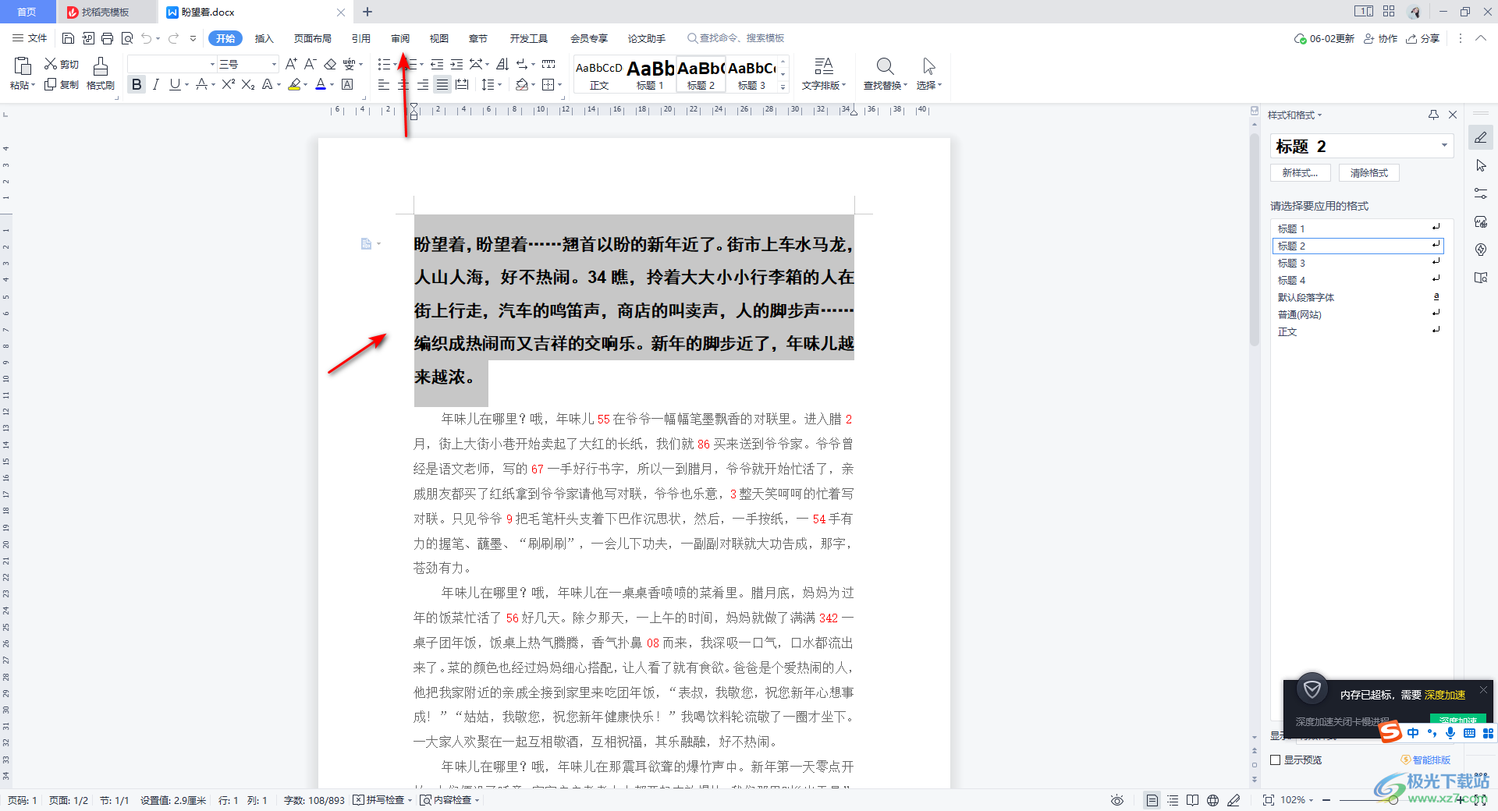The height and width of the screenshot is (811, 1498).
Task: Decrease paragraph indent
Action: point(437,64)
